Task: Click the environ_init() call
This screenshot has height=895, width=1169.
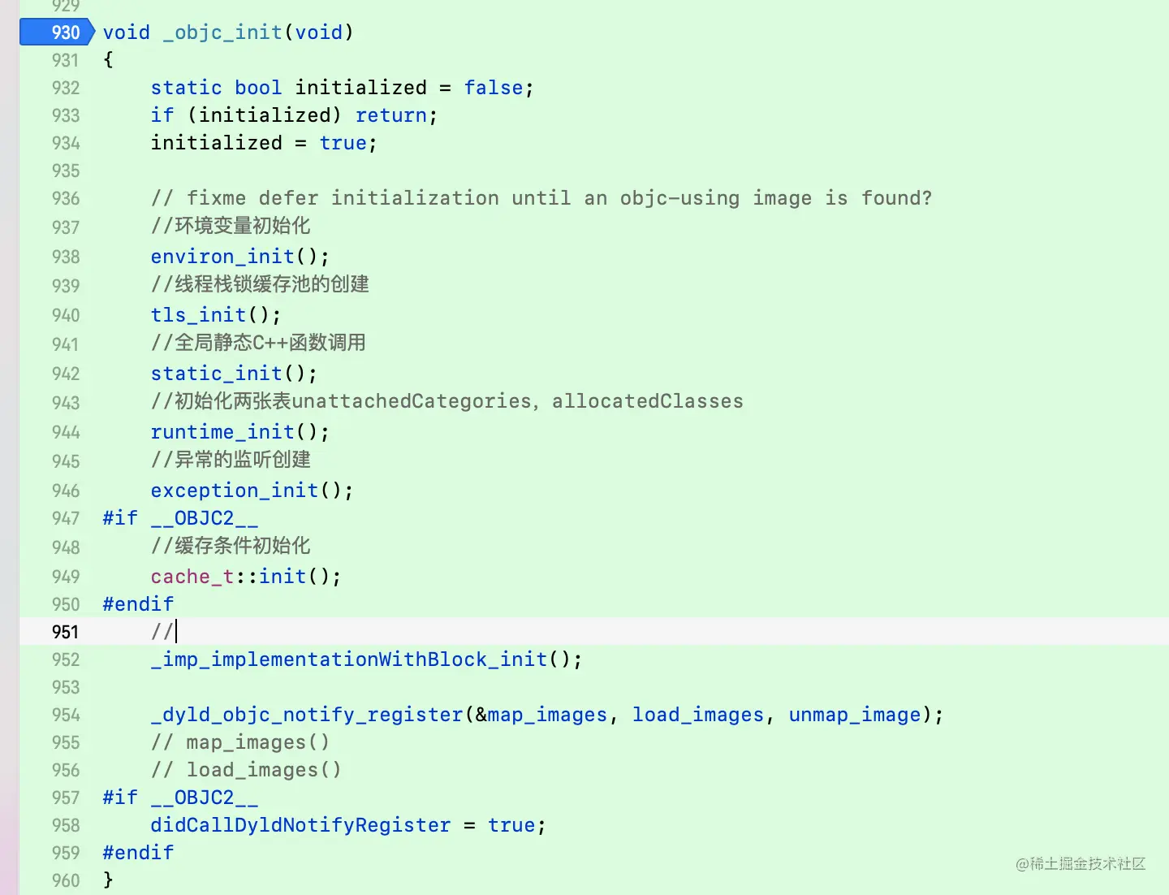Action: coord(240,257)
